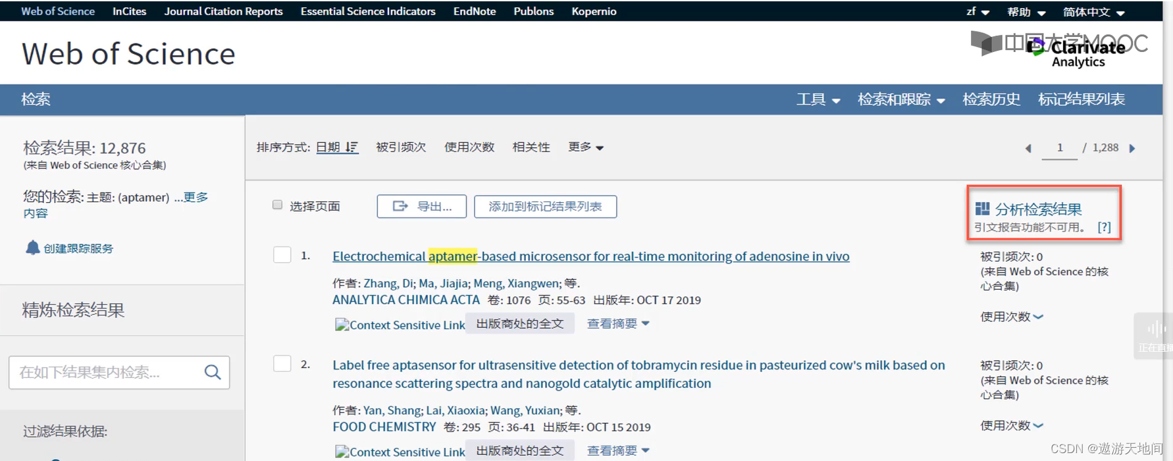The height and width of the screenshot is (461, 1173).
Task: Expand 使用次数 for the second result
Action: pos(1012,425)
